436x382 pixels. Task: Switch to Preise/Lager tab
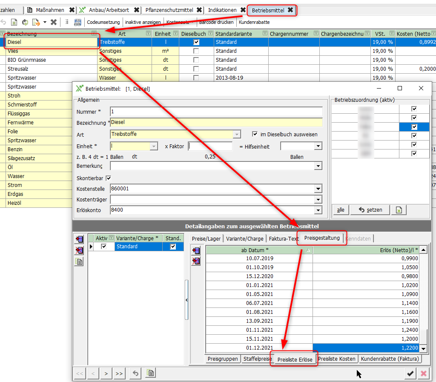pos(206,238)
